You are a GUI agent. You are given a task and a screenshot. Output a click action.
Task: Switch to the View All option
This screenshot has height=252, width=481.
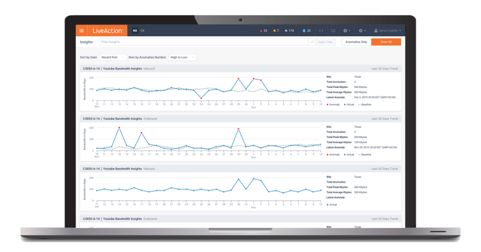(x=386, y=42)
